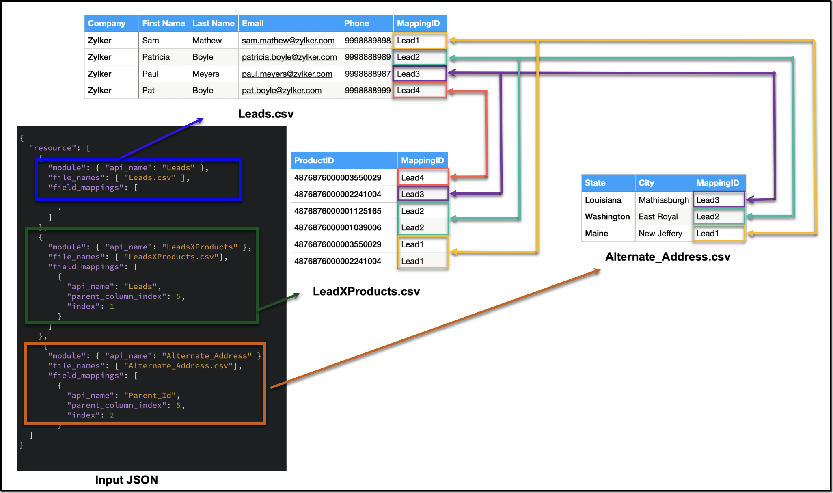
Task: Open the patricia.boyle@zylker.com email link
Action: (289, 57)
